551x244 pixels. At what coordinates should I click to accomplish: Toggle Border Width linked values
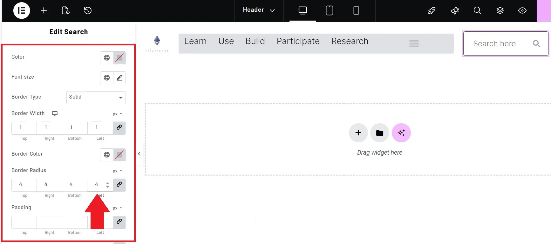119,128
